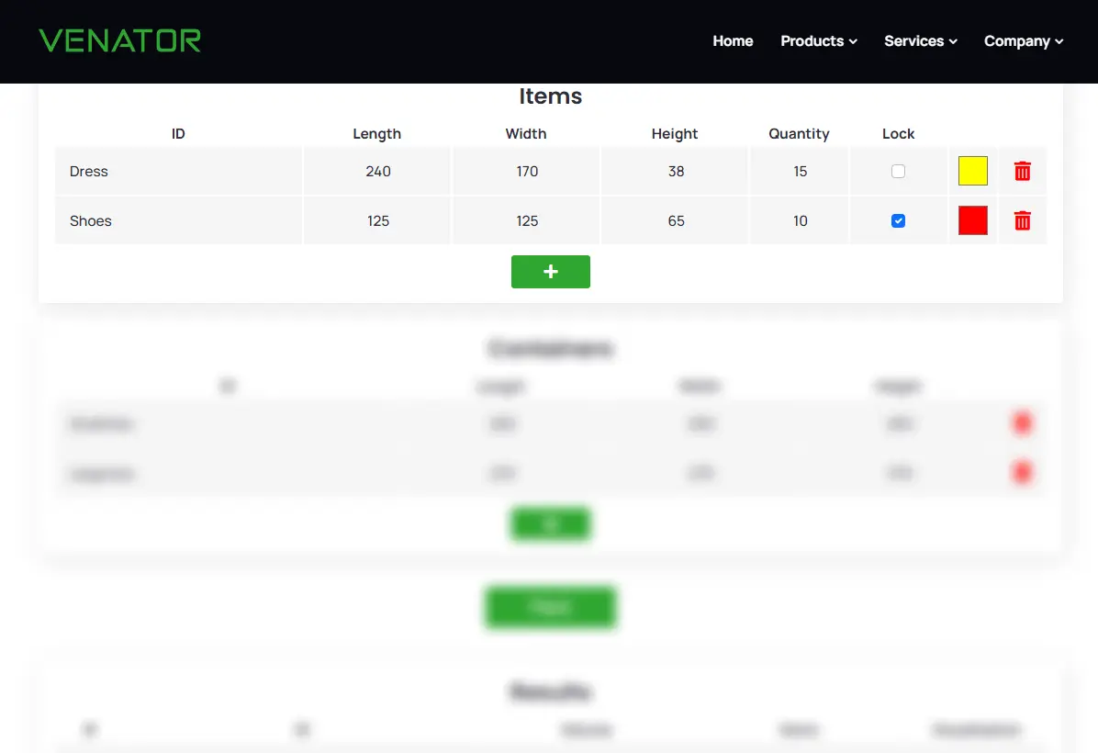Screen dimensions: 1098x753
Task: Expand the Services dropdown
Action: click(919, 40)
